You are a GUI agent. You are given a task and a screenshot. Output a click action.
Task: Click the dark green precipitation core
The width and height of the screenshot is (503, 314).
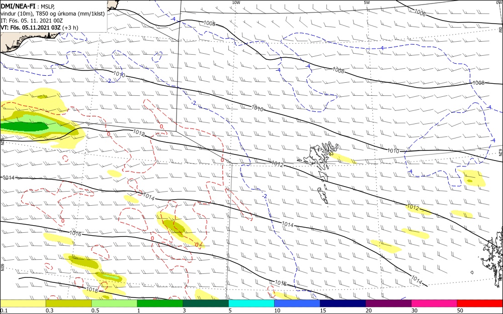(x=24, y=126)
